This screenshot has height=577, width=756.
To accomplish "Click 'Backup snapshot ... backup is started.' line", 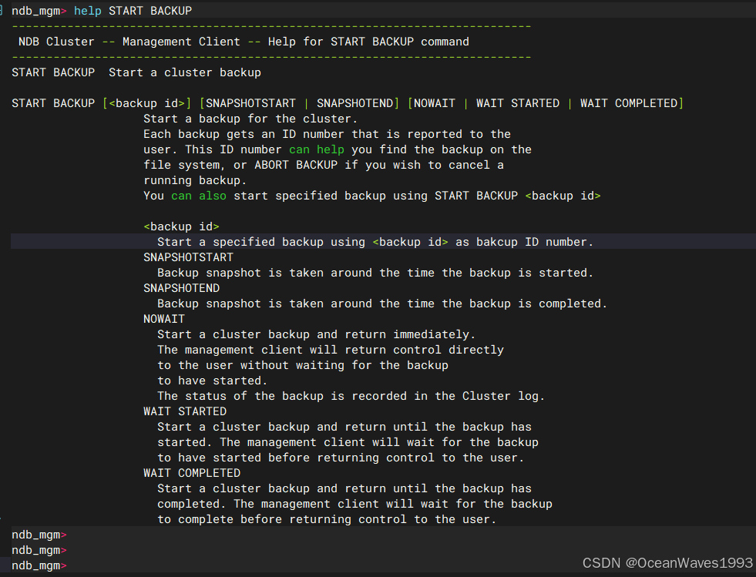I will pyautogui.click(x=375, y=273).
